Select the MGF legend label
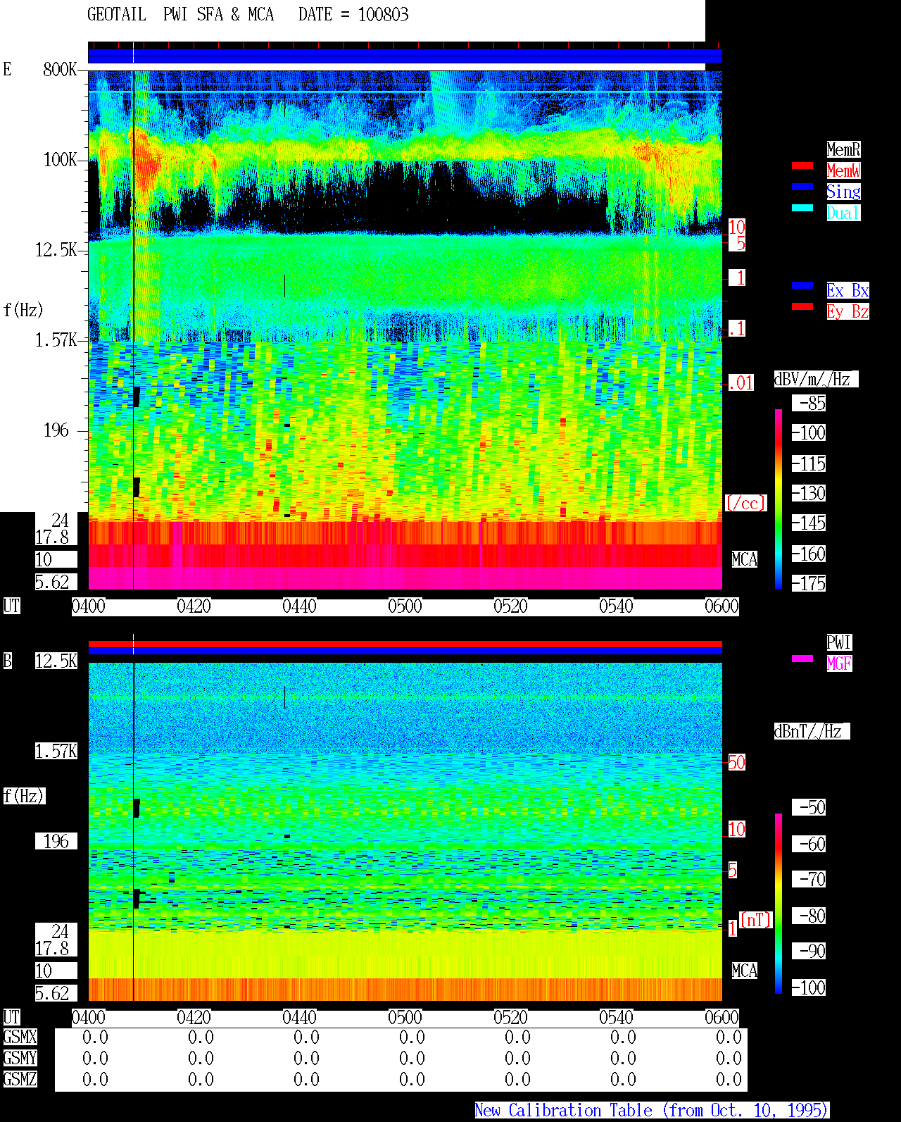Image resolution: width=901 pixels, height=1122 pixels. [839, 663]
